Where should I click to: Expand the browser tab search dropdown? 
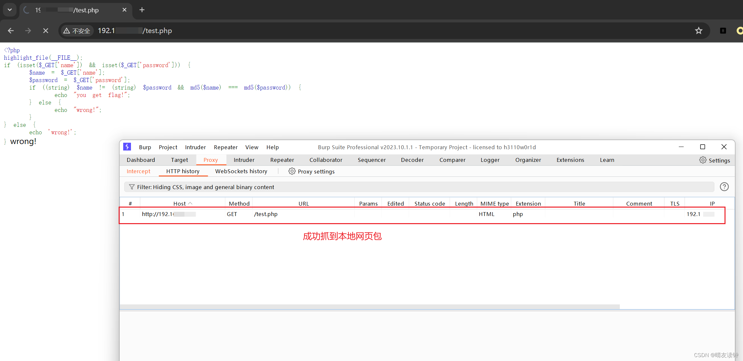point(10,10)
